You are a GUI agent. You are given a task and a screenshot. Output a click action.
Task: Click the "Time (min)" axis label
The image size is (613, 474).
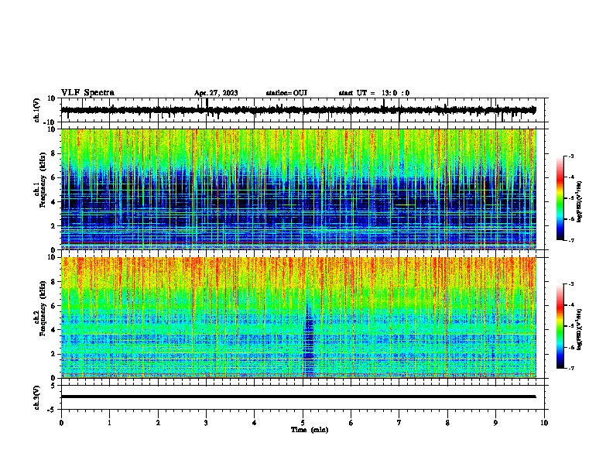pyautogui.click(x=310, y=430)
